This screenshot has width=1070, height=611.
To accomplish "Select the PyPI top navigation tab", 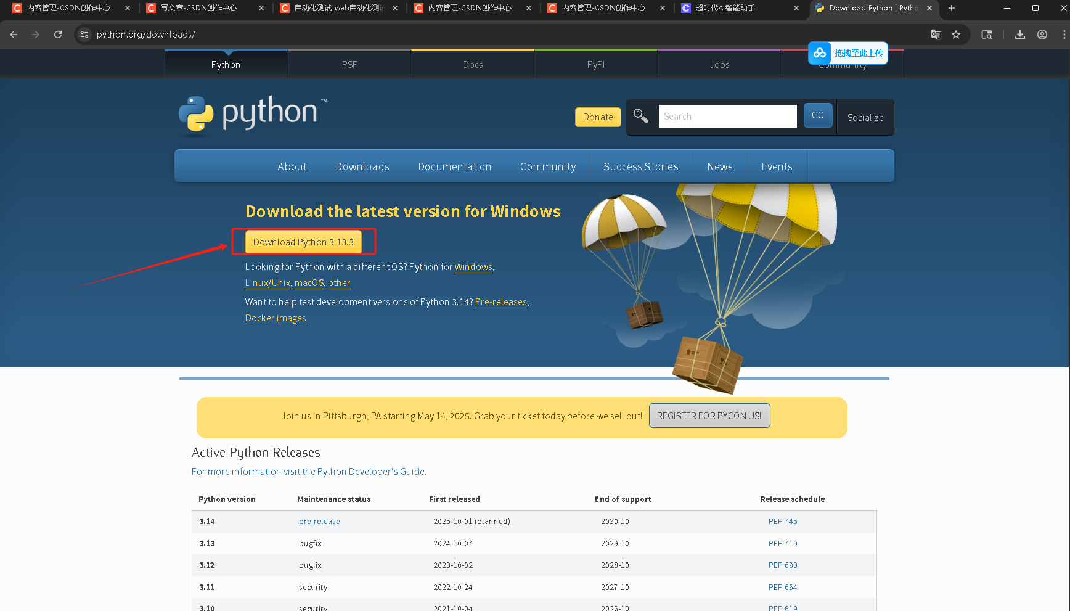I will (596, 64).
